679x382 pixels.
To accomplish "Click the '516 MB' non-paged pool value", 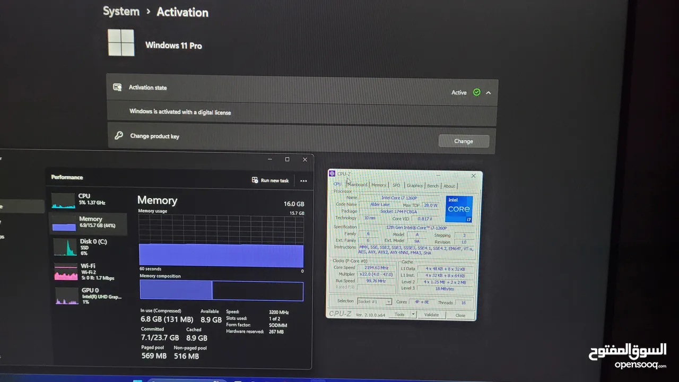I will [186, 357].
